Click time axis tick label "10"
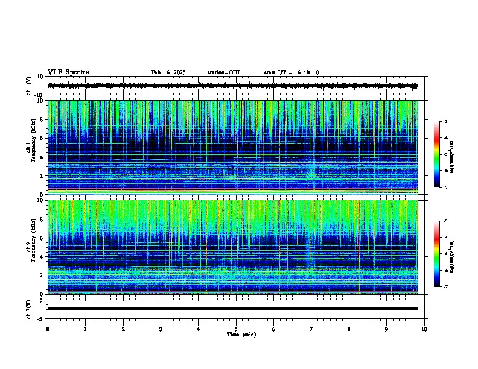478x369 pixels. [x=424, y=329]
